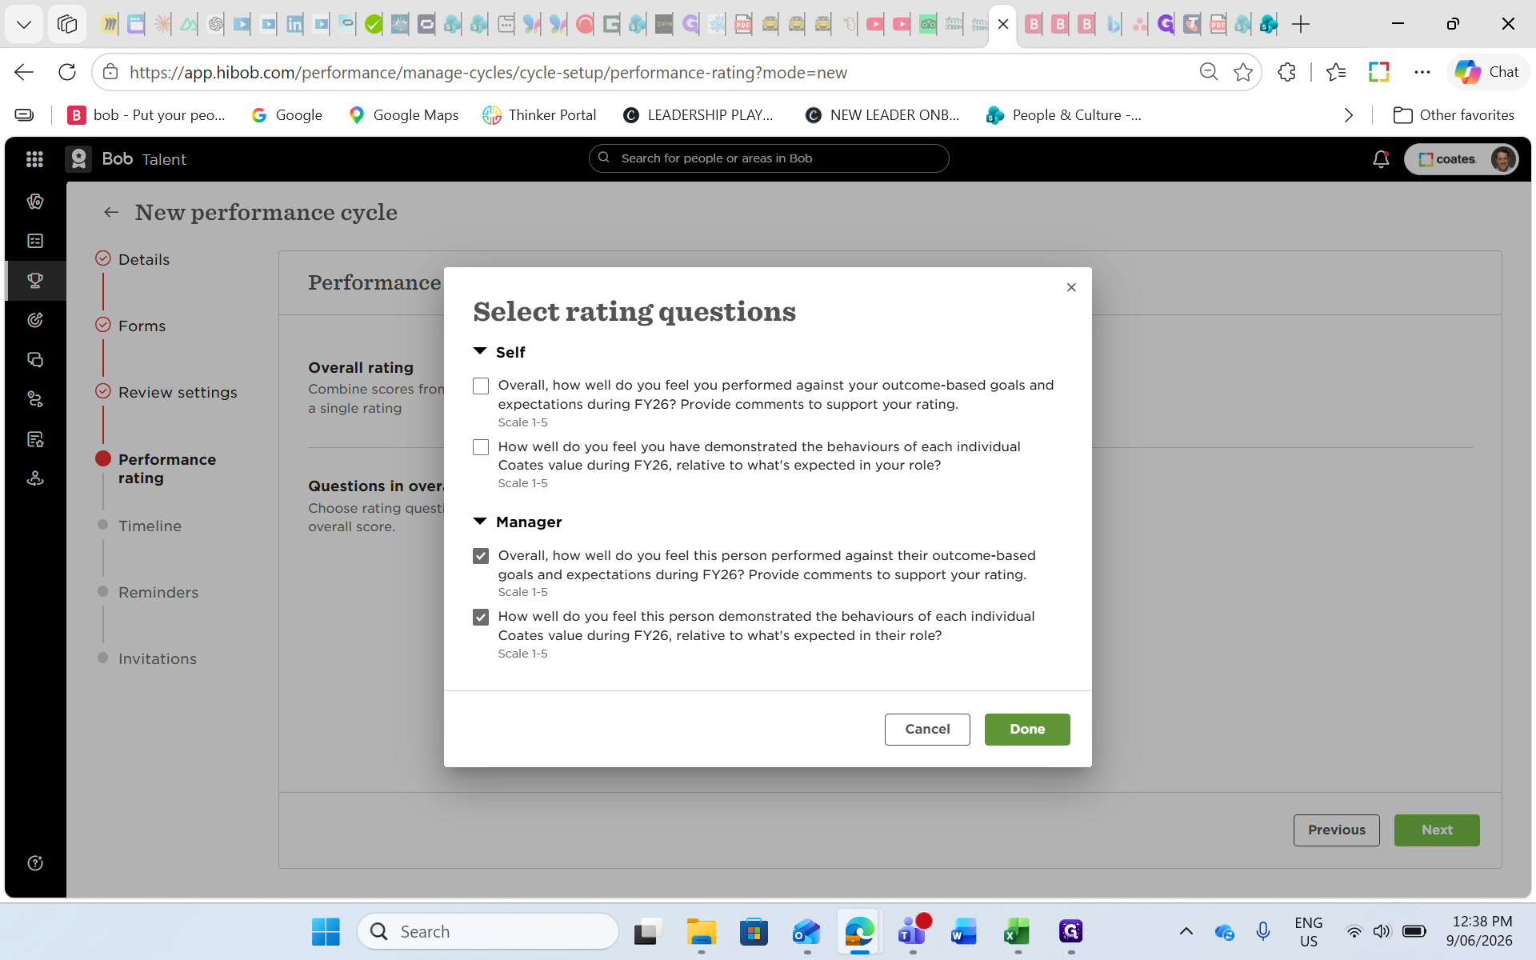Screen dimensions: 1536x960
Task: Show hidden system tray icons
Action: (x=1186, y=931)
